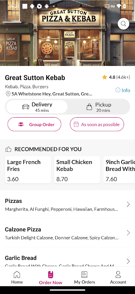Tap the restaurant storefront banner image
This screenshot has width=135, height=294.
tap(67, 33)
